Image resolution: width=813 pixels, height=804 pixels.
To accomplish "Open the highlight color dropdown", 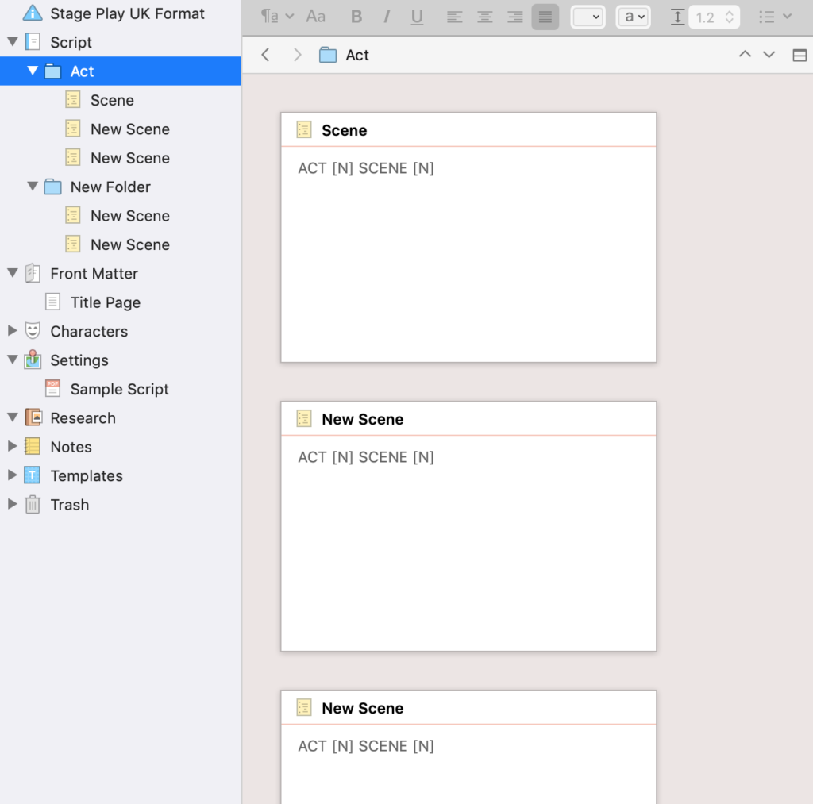I will click(x=634, y=17).
